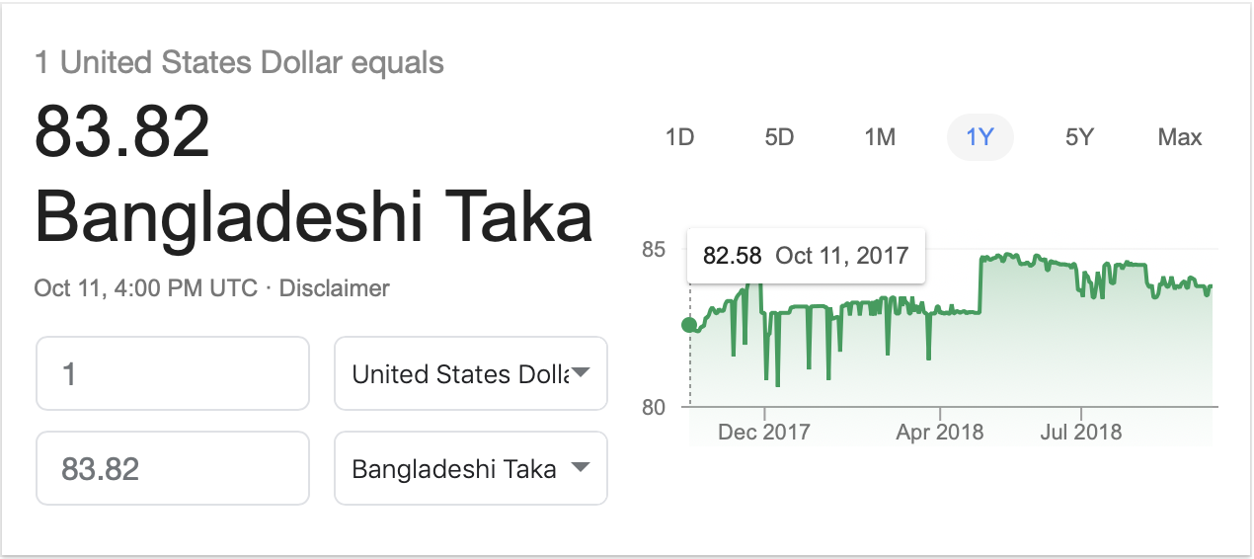This screenshot has height=559, width=1254.
Task: Open the Disclaimer link
Action: pos(335,288)
